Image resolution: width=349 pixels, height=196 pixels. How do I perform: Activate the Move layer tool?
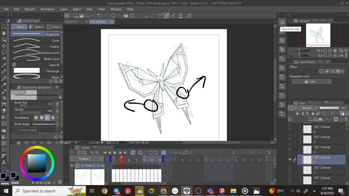tap(4, 46)
